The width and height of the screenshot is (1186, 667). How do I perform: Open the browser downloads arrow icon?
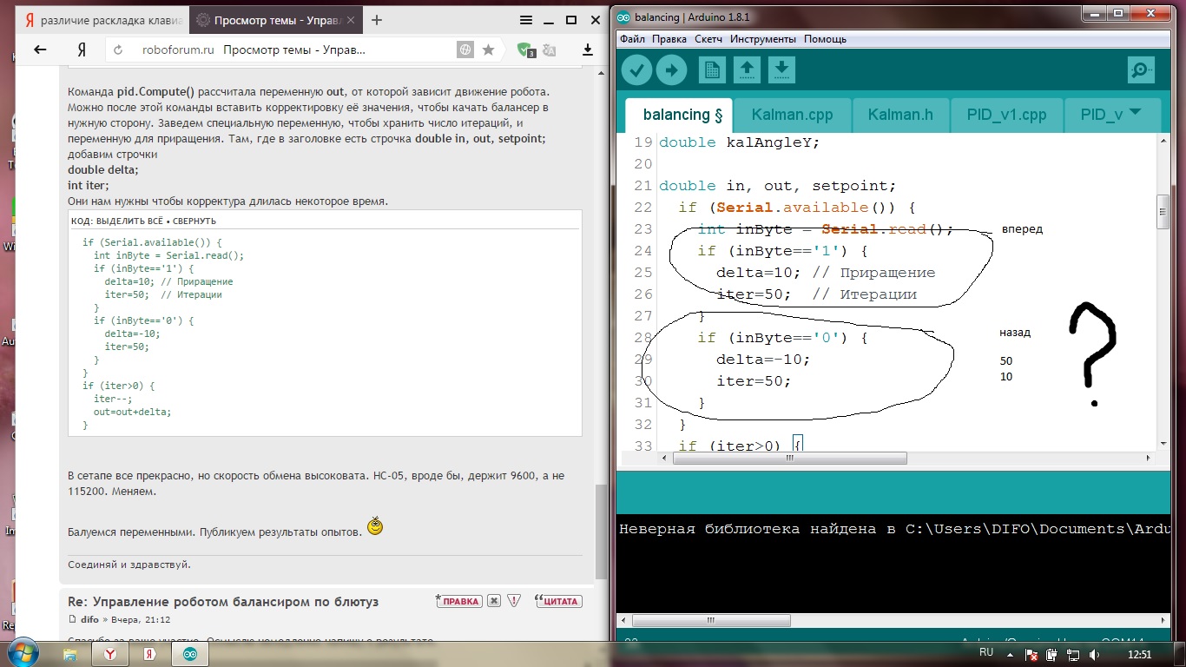click(588, 50)
